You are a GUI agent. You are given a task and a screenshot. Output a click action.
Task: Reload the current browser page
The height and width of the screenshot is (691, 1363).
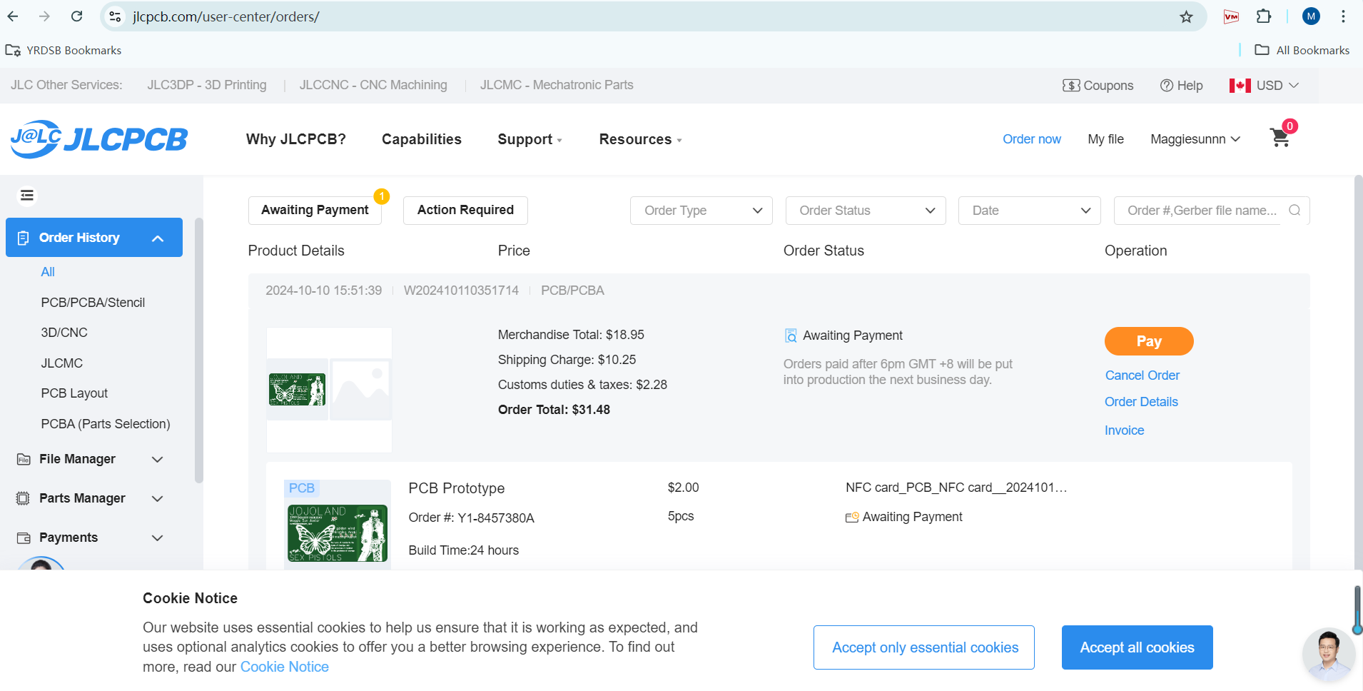[x=77, y=16]
